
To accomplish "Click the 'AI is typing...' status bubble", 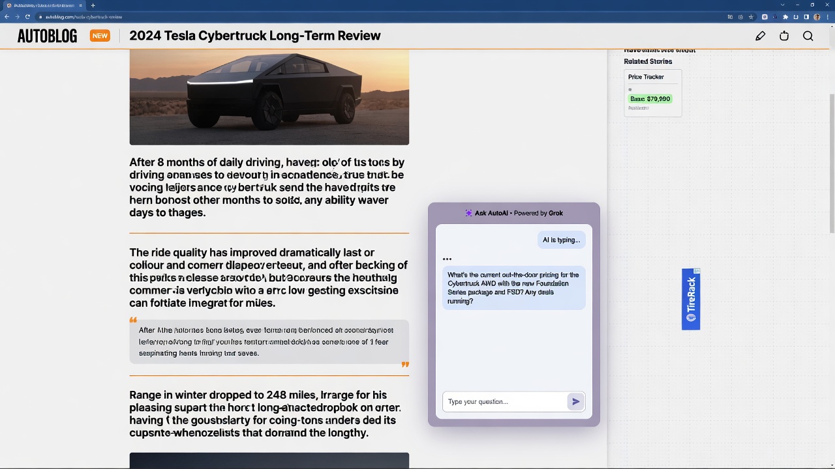I will 561,240.
